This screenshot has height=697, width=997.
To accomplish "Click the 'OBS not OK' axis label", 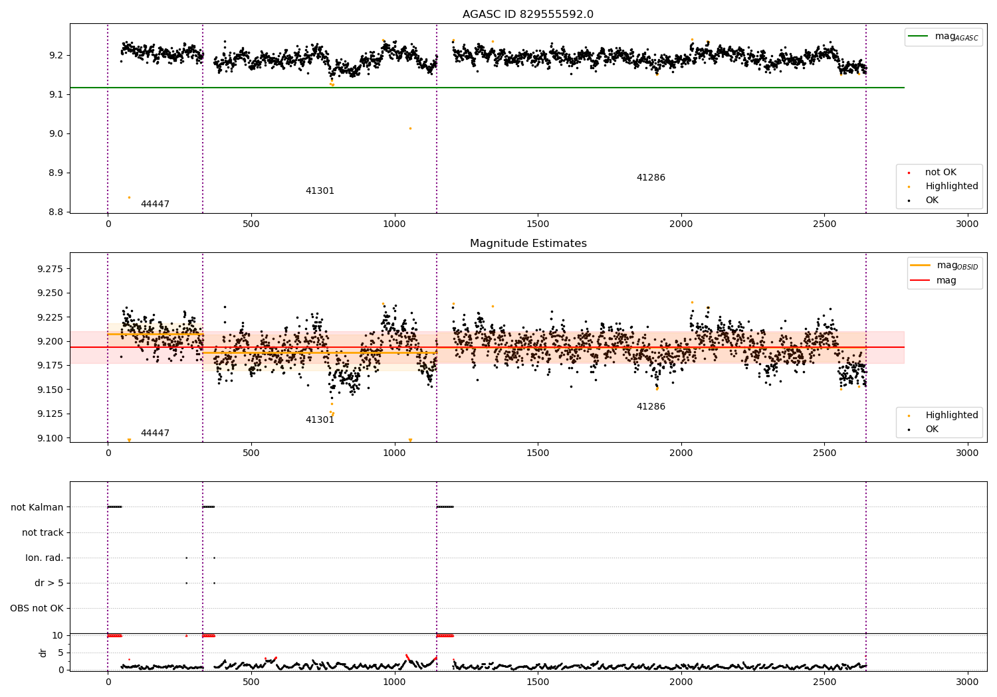I will 37,609.
